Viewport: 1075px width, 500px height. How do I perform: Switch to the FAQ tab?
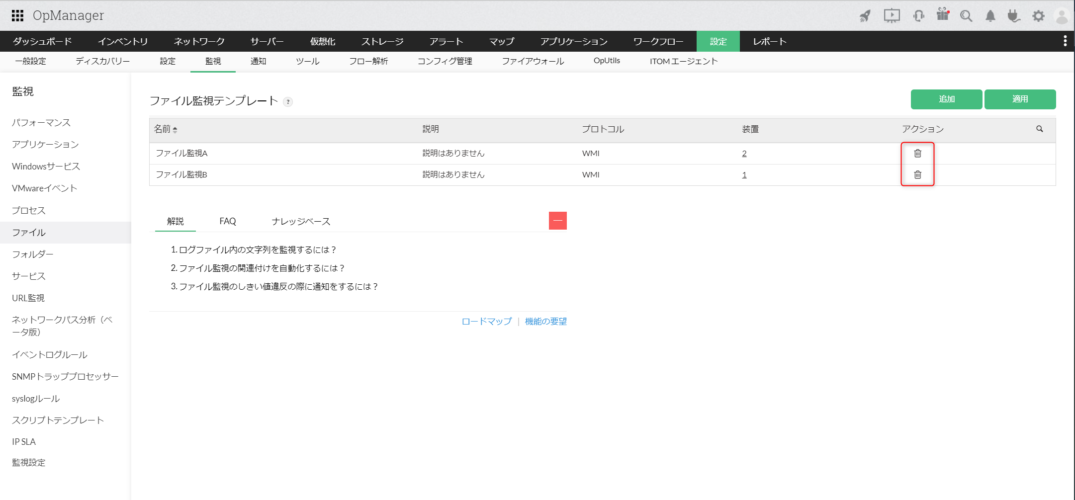coord(227,221)
